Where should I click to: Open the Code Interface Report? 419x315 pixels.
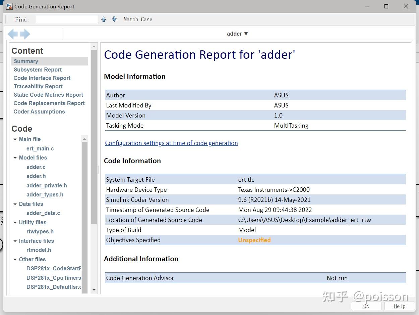42,78
